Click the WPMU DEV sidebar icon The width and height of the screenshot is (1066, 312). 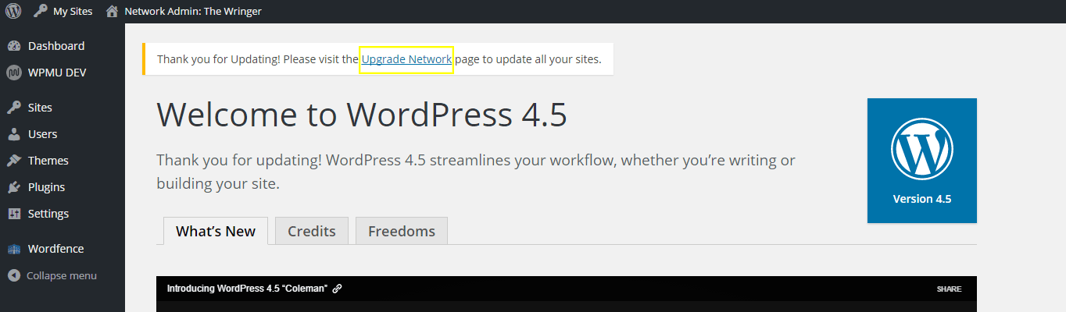(14, 73)
